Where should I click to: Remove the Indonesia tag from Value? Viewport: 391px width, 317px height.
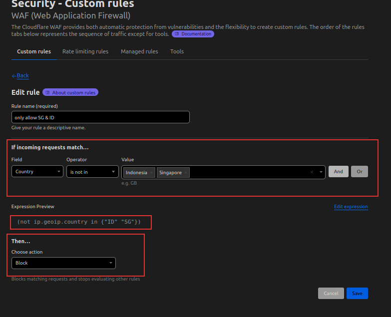coord(151,173)
